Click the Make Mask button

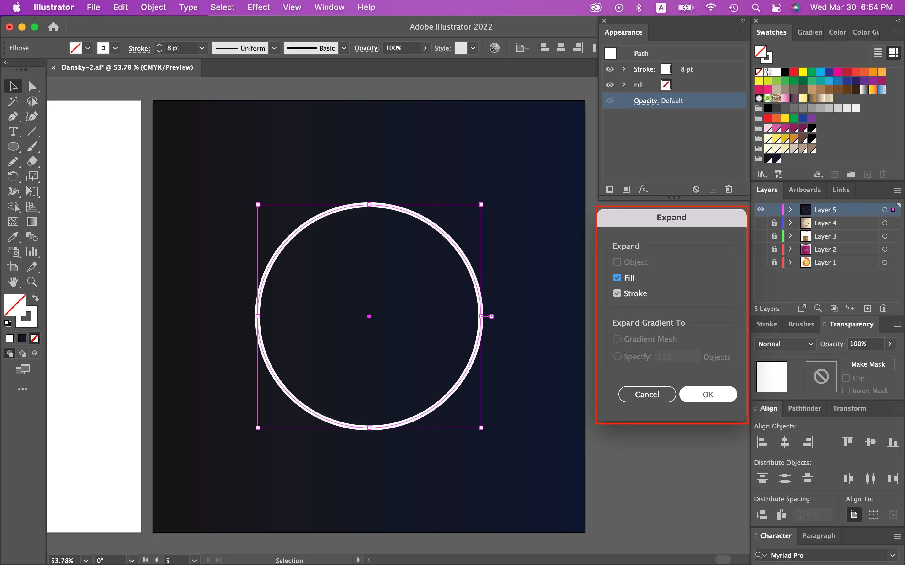click(x=868, y=364)
